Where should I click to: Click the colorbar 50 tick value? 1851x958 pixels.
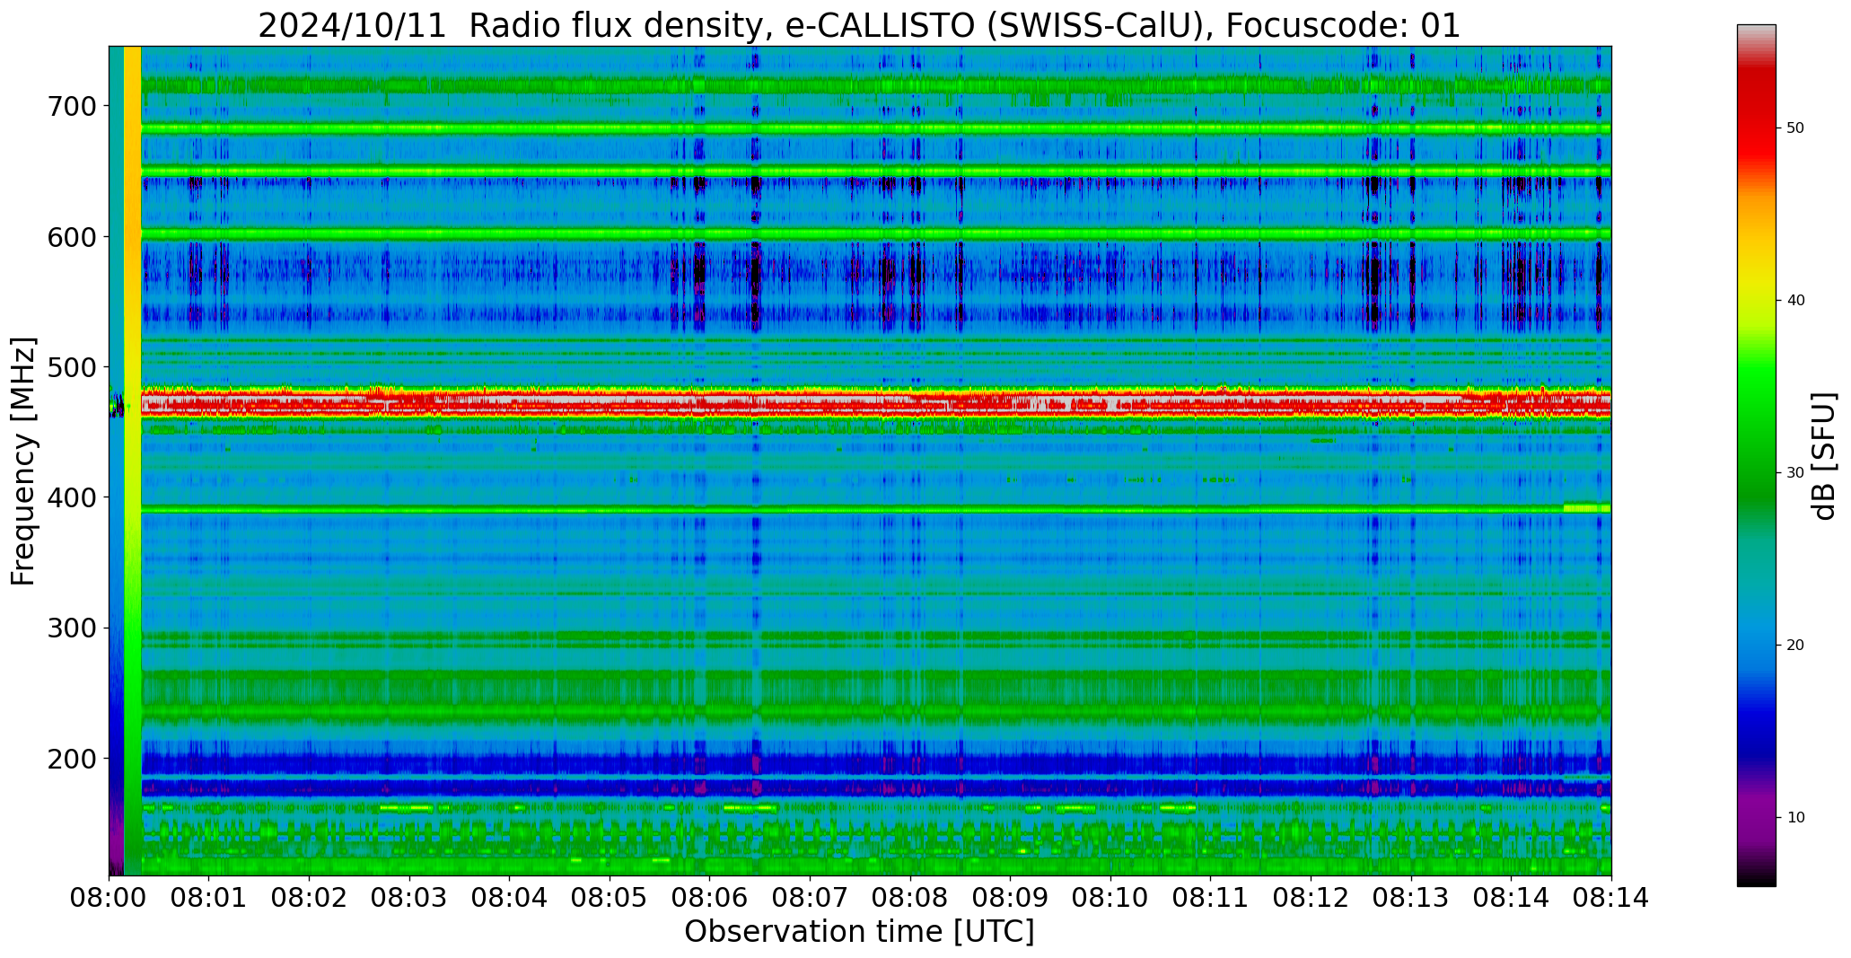point(1795,128)
